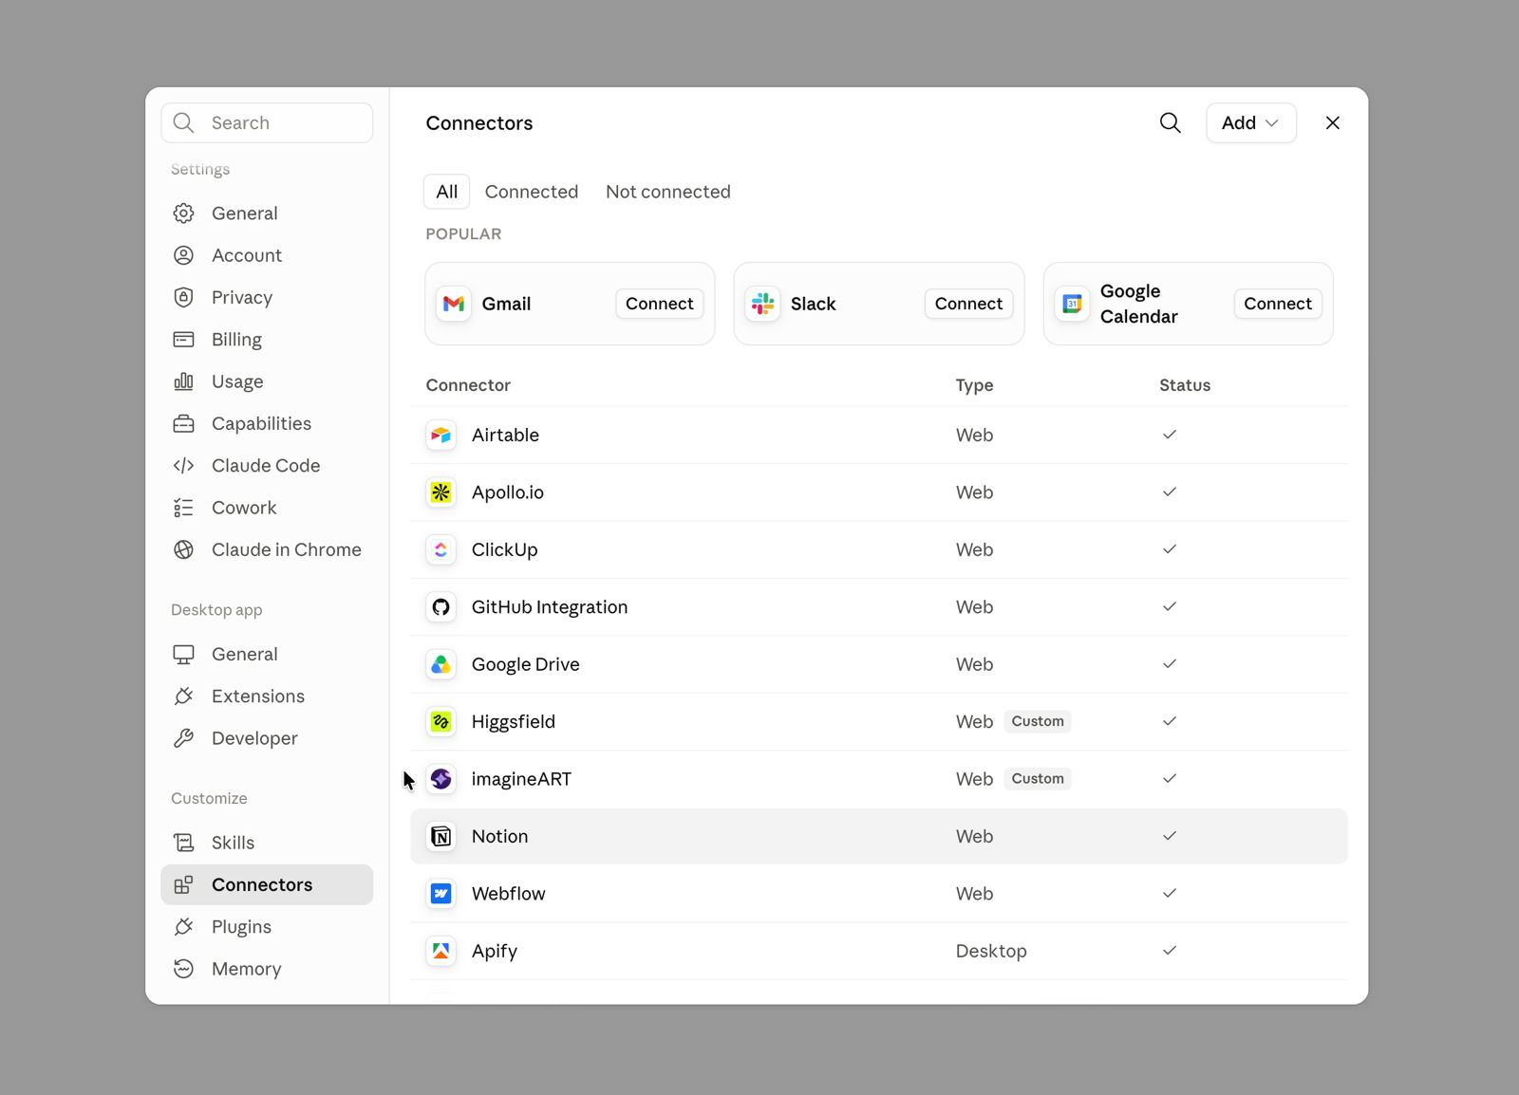Click the Memory icon in sidebar

tap(184, 969)
